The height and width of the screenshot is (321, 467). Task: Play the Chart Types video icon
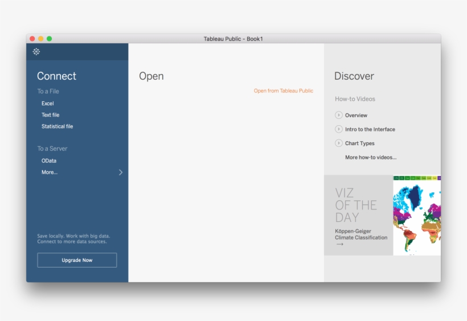point(339,143)
